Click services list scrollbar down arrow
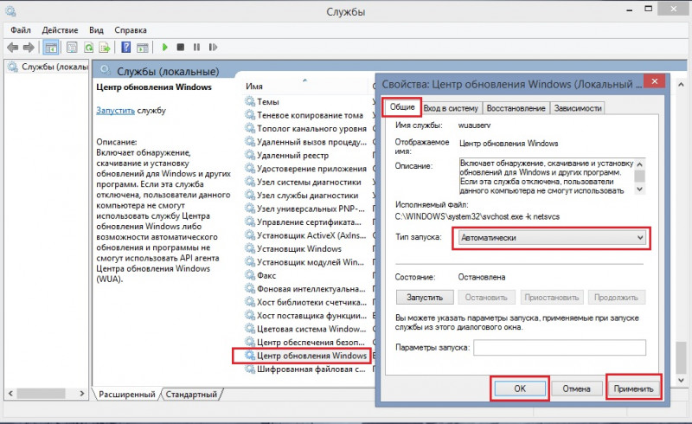The height and width of the screenshot is (424, 692). pyautogui.click(x=681, y=380)
